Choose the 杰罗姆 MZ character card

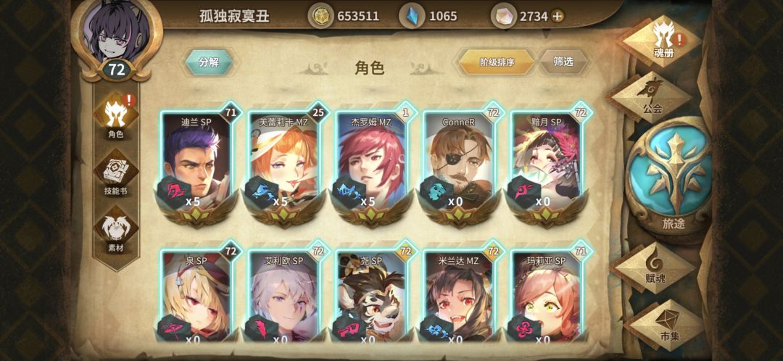point(371,163)
